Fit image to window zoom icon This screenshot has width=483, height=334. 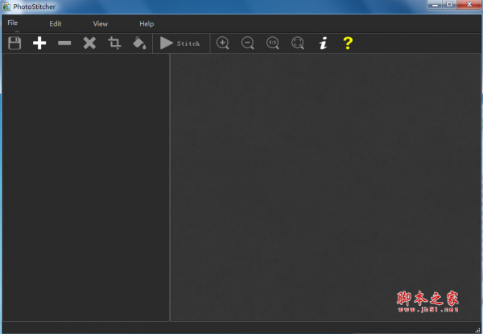(298, 43)
